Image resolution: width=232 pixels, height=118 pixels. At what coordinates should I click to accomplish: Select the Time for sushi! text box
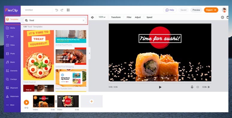[x=160, y=38]
